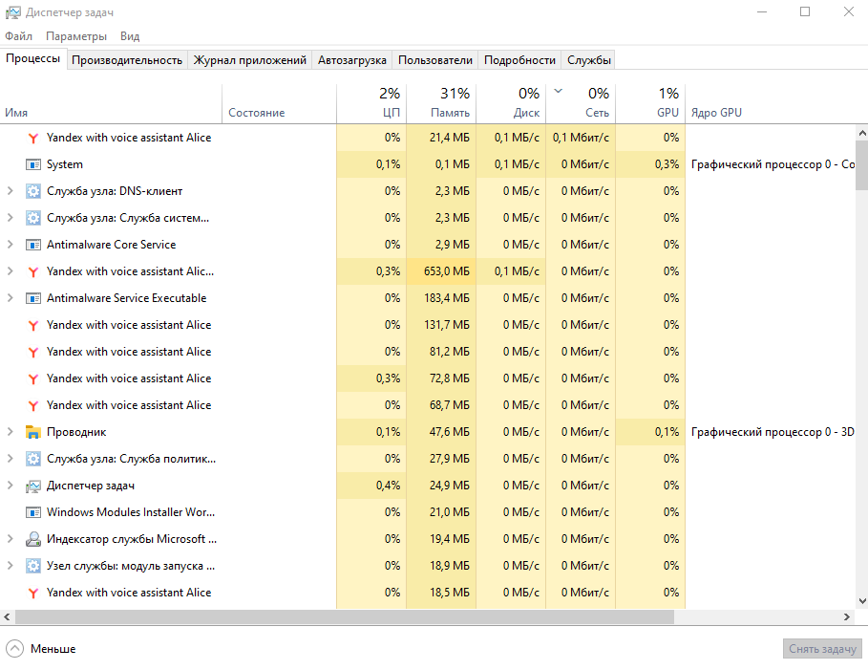Select the 653,0 МБ memory cell

click(441, 271)
